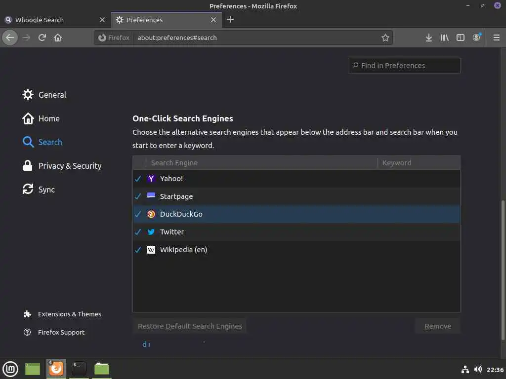Uncheck the Twitter search engine
Viewport: 506px width, 379px height.
(138, 232)
